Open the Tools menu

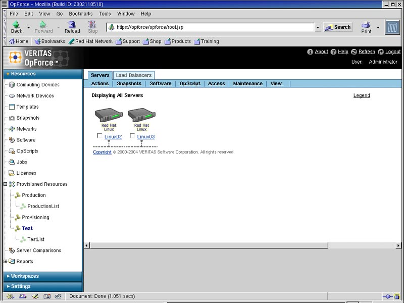pyautogui.click(x=105, y=14)
